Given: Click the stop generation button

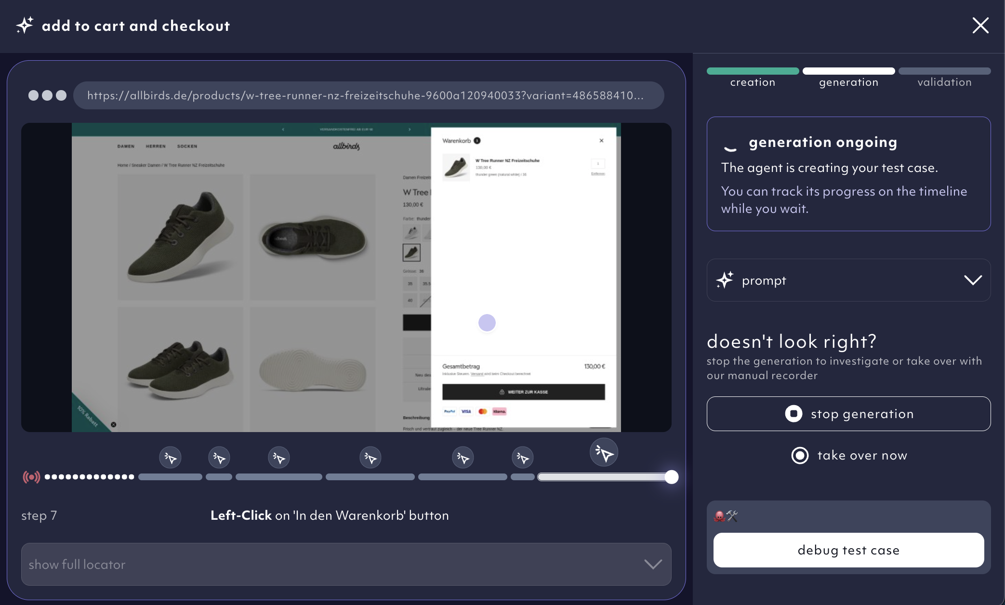Looking at the screenshot, I should [848, 414].
